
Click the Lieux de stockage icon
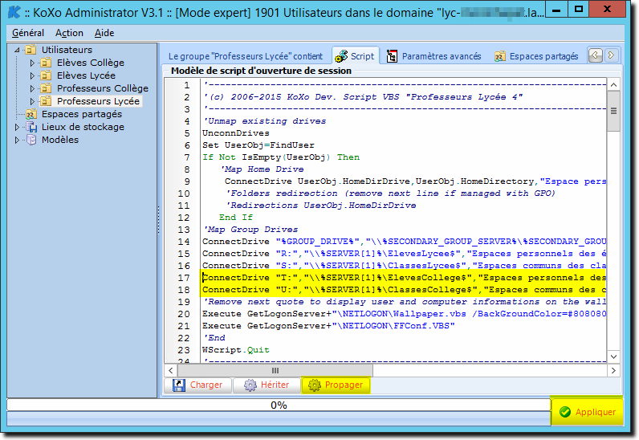tap(31, 127)
